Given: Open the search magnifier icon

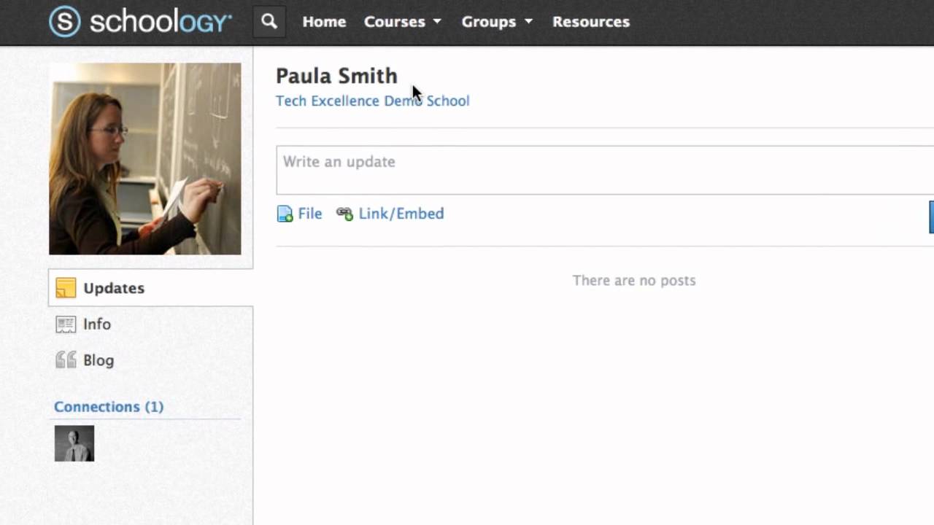Looking at the screenshot, I should tap(269, 22).
